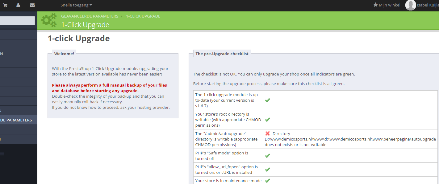Click the green gears module icon
Viewport: 439px width, 184px height.
coord(49,20)
